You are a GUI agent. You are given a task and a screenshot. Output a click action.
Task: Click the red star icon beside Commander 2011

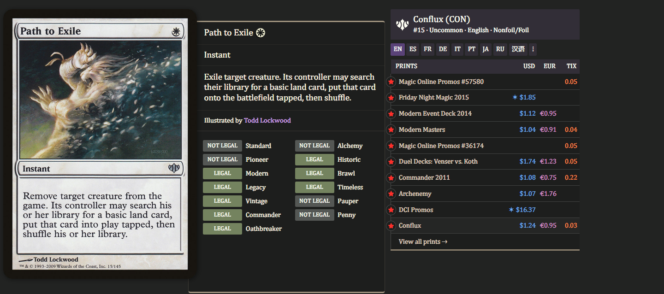coord(391,178)
